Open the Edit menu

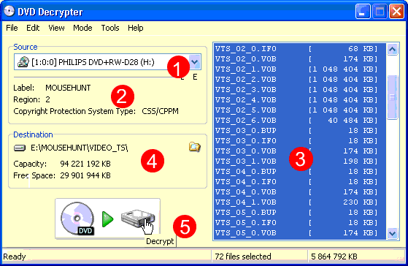coord(33,28)
